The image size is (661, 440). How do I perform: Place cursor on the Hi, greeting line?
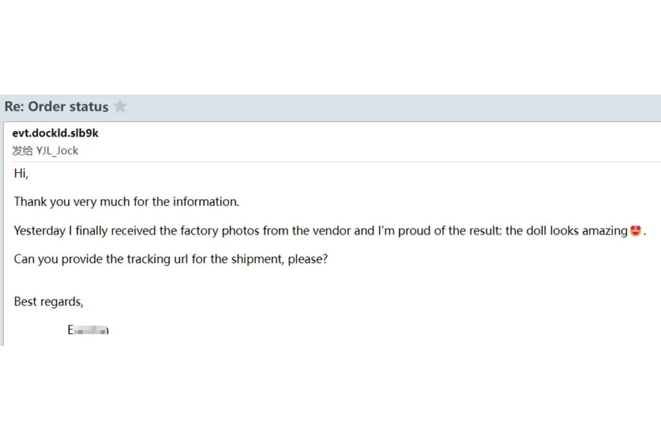point(21,173)
